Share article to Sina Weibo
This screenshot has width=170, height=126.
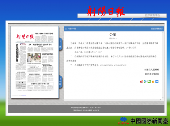tap(141, 81)
